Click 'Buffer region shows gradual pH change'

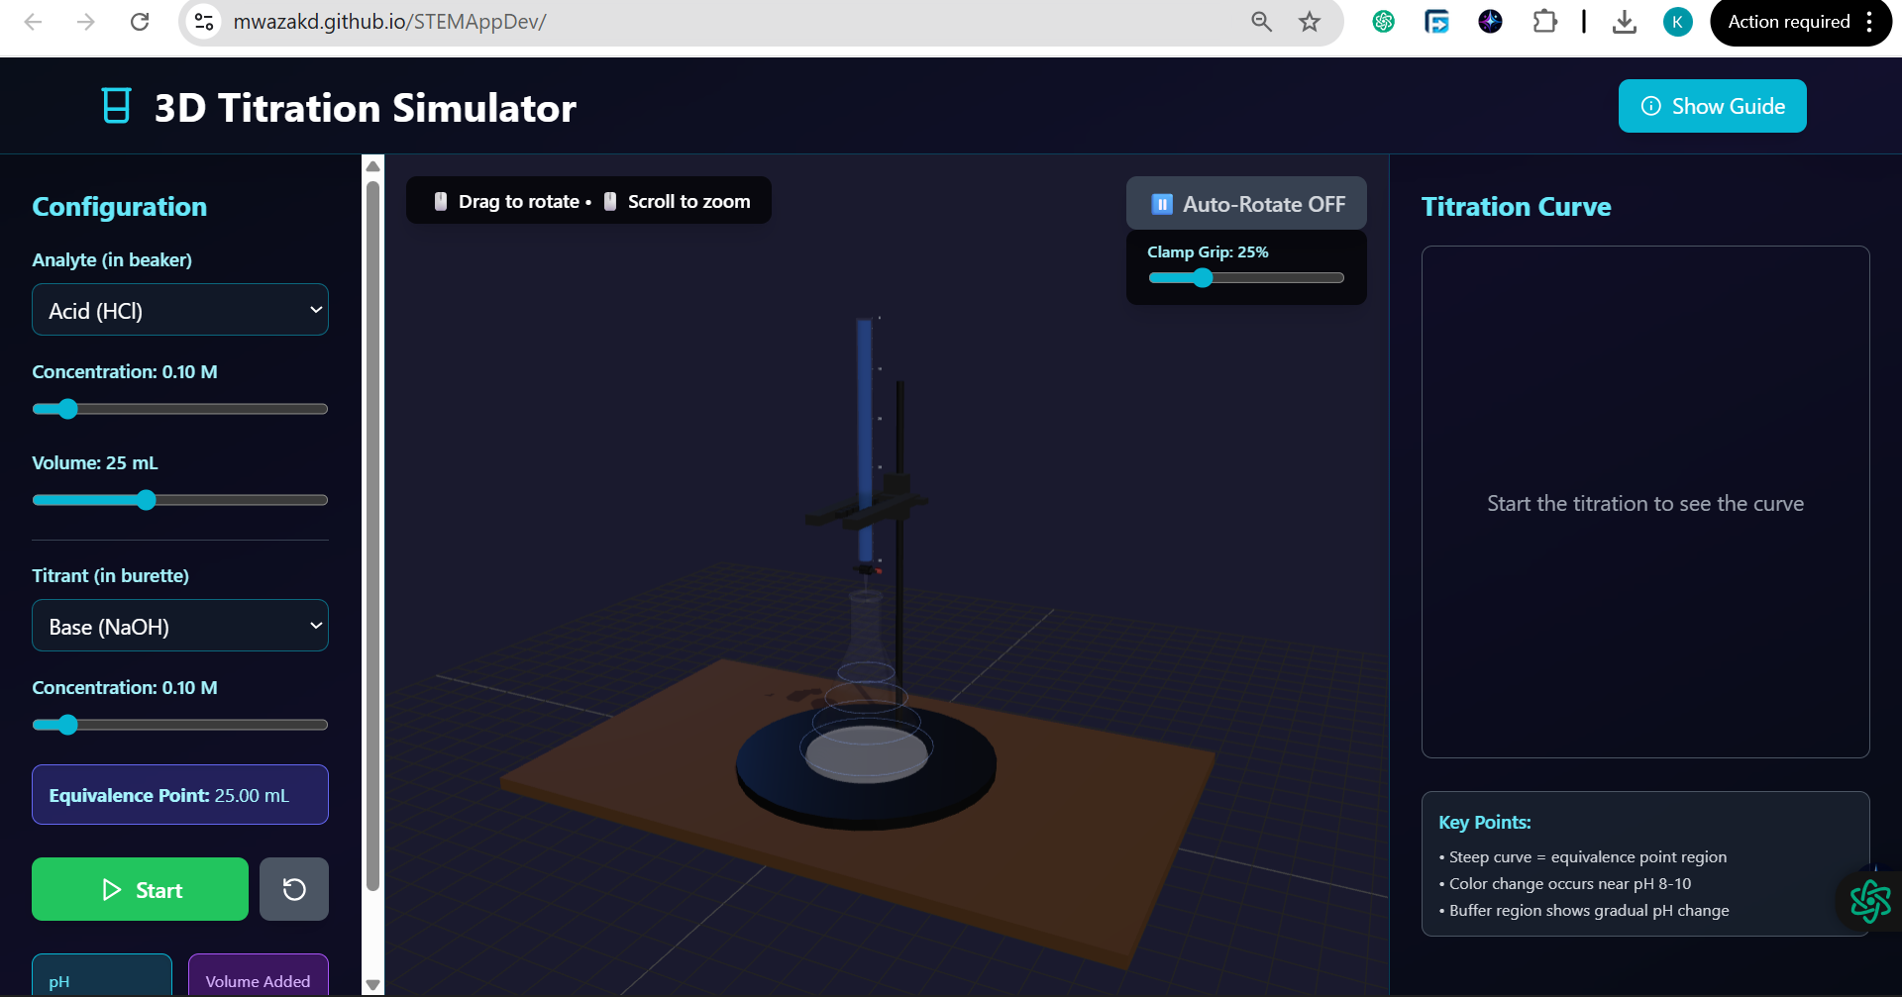coord(1589,910)
